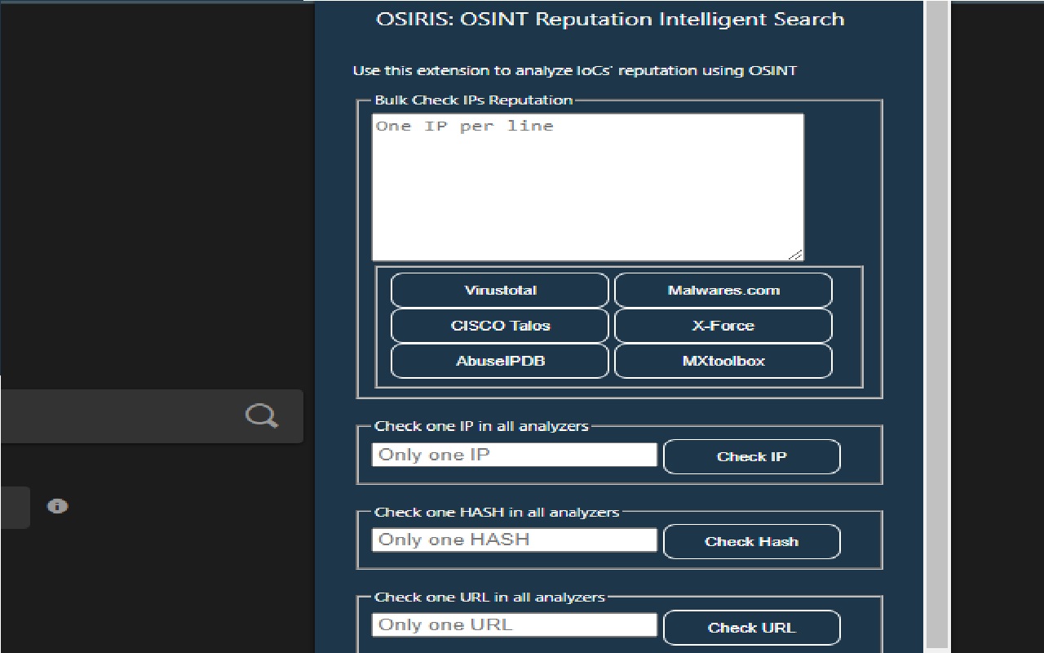Click 'Check one IP in all analyzers' label
1044x653 pixels.
481,426
